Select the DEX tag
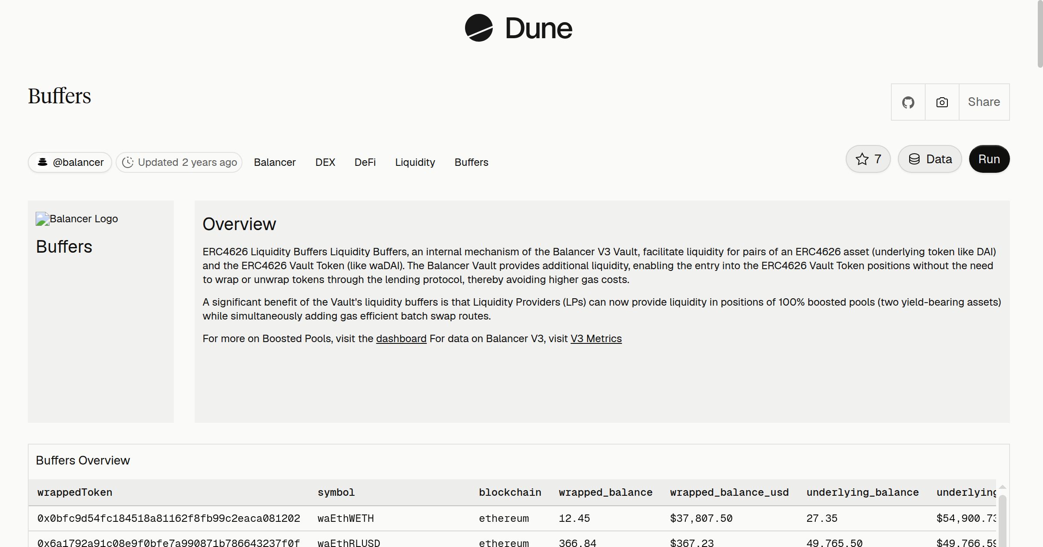1043x547 pixels. [x=325, y=162]
